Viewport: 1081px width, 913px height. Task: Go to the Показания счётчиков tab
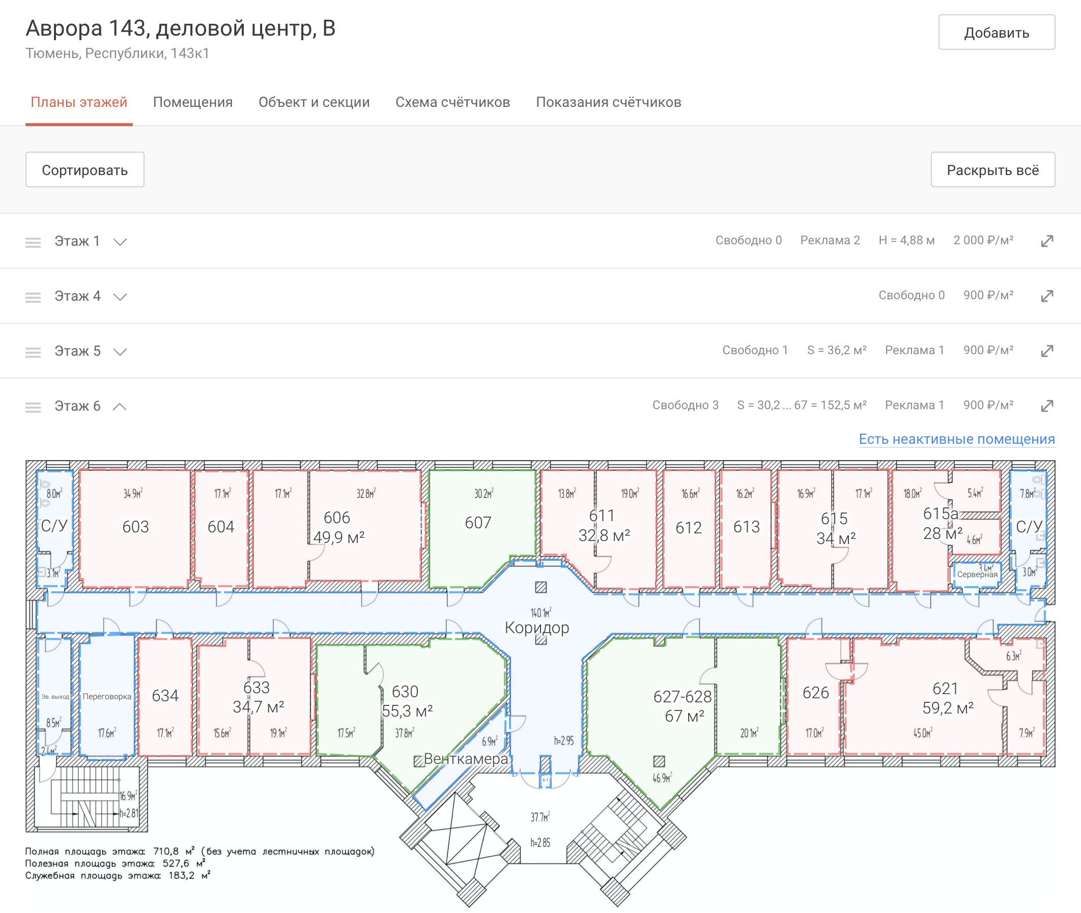609,102
